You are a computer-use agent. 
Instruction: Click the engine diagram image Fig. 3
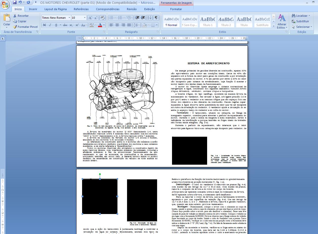(122, 89)
